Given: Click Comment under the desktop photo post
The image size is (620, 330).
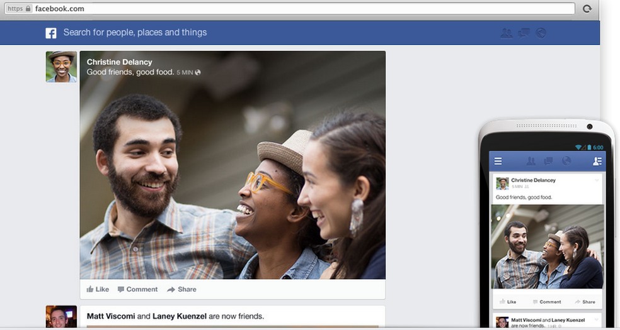Looking at the screenshot, I should [x=137, y=289].
